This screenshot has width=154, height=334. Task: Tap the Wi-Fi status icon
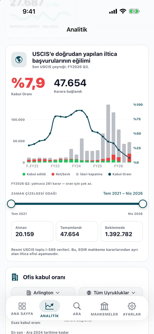click(123, 11)
